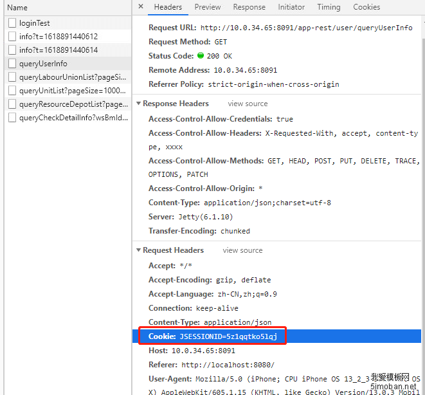The image size is (425, 395).
Task: Select queryResourceDepotList request icon
Action: click(12, 104)
